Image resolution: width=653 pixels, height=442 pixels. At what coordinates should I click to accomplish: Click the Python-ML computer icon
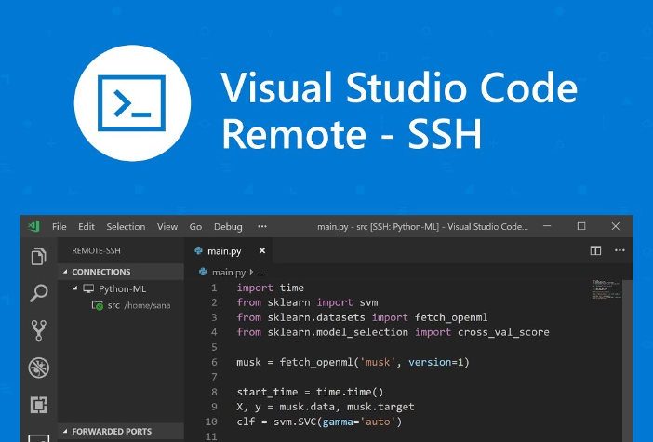(88, 288)
